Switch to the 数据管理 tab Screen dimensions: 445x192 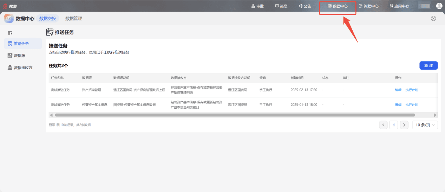[x=74, y=19]
